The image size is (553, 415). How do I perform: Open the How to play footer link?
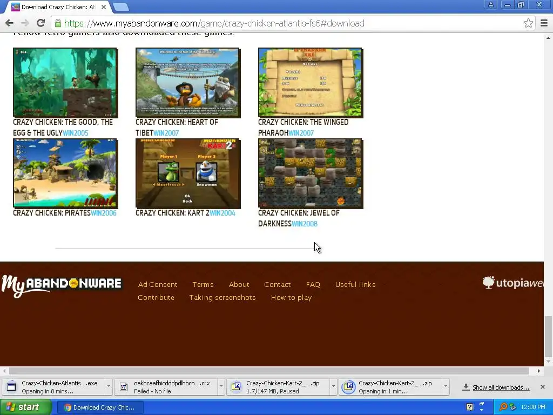click(x=291, y=298)
